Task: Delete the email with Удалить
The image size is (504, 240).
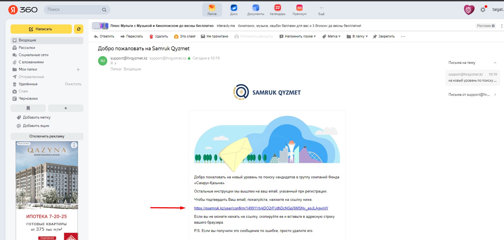Action: (x=159, y=36)
